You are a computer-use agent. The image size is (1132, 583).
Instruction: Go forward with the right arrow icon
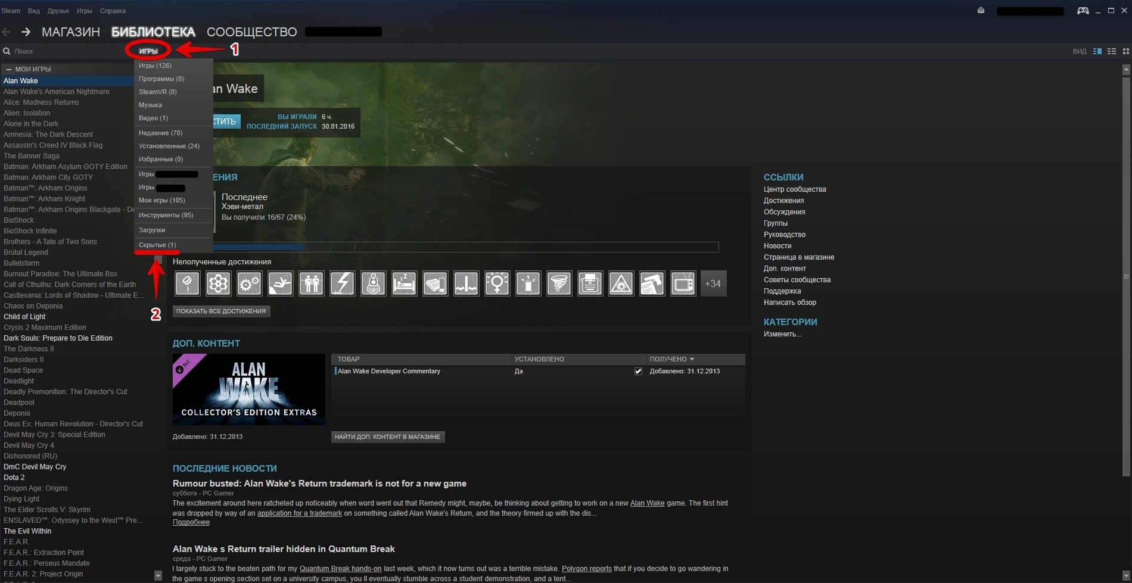click(26, 32)
